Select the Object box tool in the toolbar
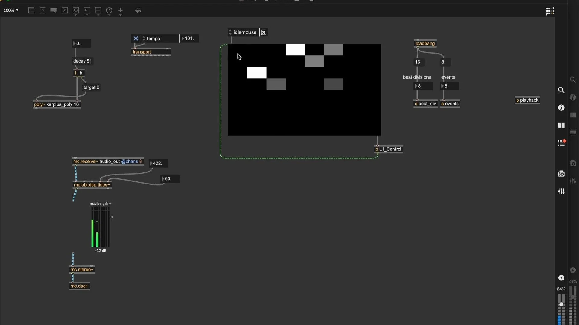Viewport: 579px width, 325px height. (31, 10)
